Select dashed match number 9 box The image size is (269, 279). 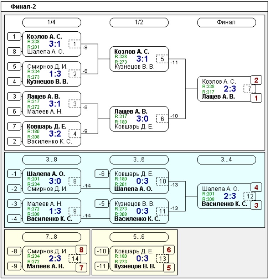pyautogui.click(x=75, y=211)
